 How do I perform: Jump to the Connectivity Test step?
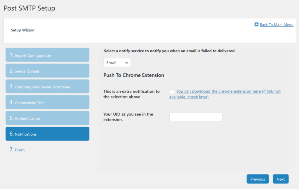click(x=47, y=102)
